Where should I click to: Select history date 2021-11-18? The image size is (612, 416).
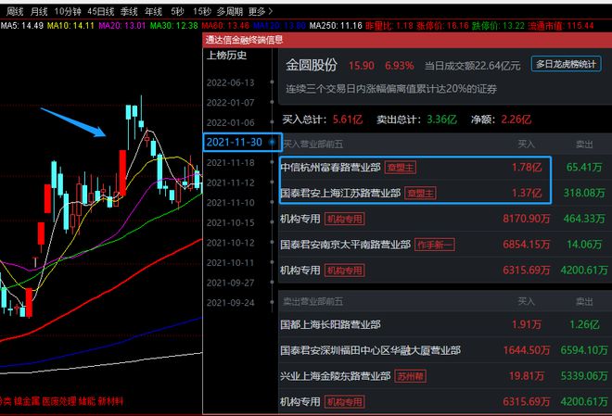(230, 162)
